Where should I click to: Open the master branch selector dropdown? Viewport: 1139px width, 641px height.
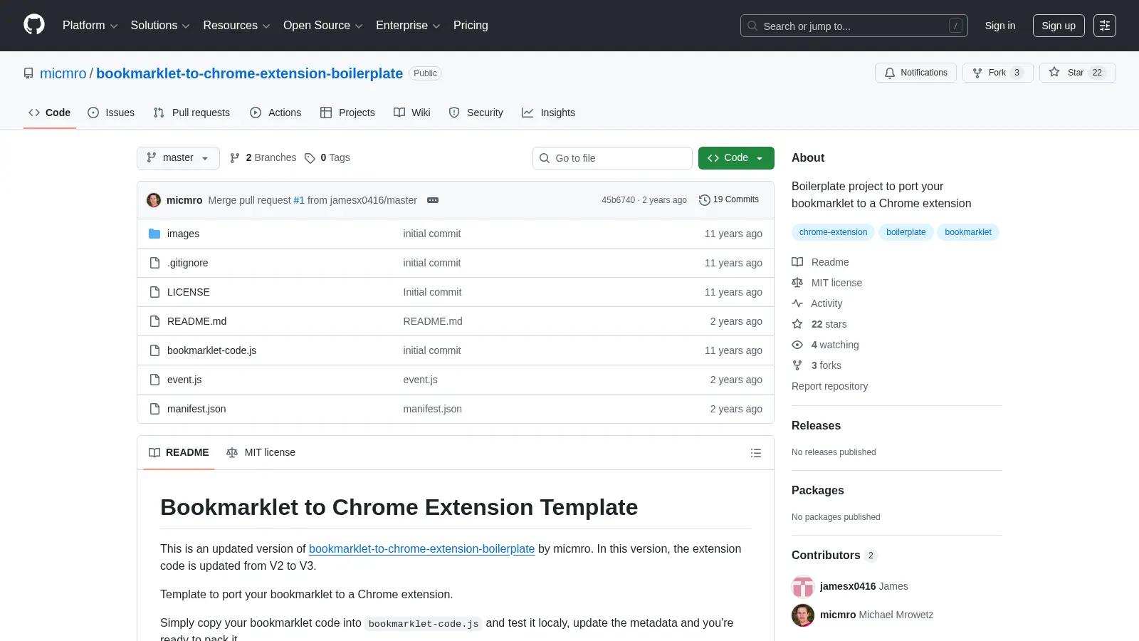[x=178, y=158]
